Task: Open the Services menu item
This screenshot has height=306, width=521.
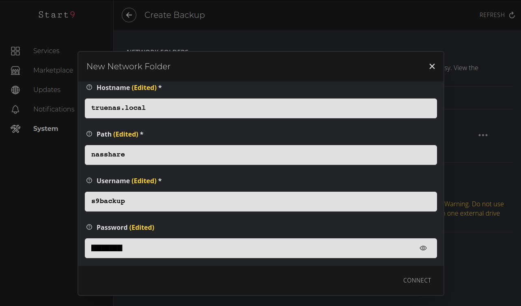Action: (46, 51)
